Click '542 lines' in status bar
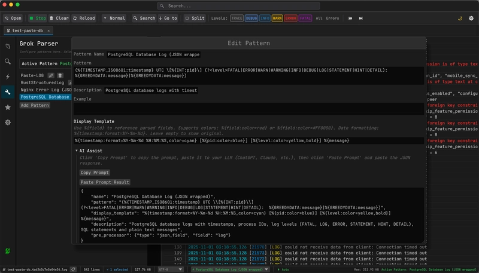This screenshot has height=273, width=479. (x=91, y=269)
